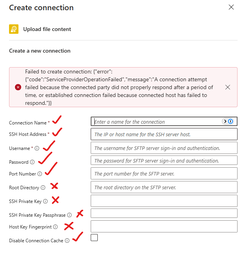Focus the Connection Name input field
This screenshot has height=256, width=245.
[157, 122]
